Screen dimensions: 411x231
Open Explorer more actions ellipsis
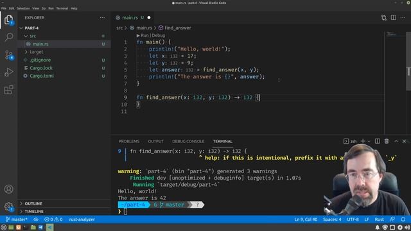(x=102, y=17)
